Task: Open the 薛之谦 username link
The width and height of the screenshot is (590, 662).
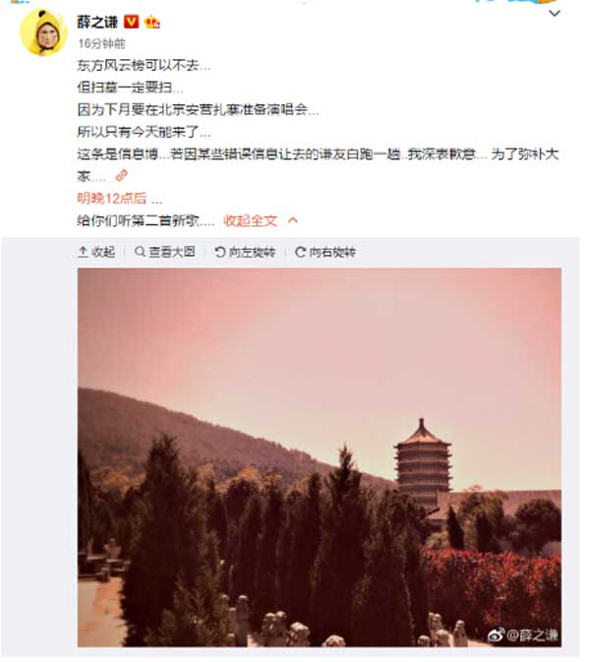Action: click(97, 22)
